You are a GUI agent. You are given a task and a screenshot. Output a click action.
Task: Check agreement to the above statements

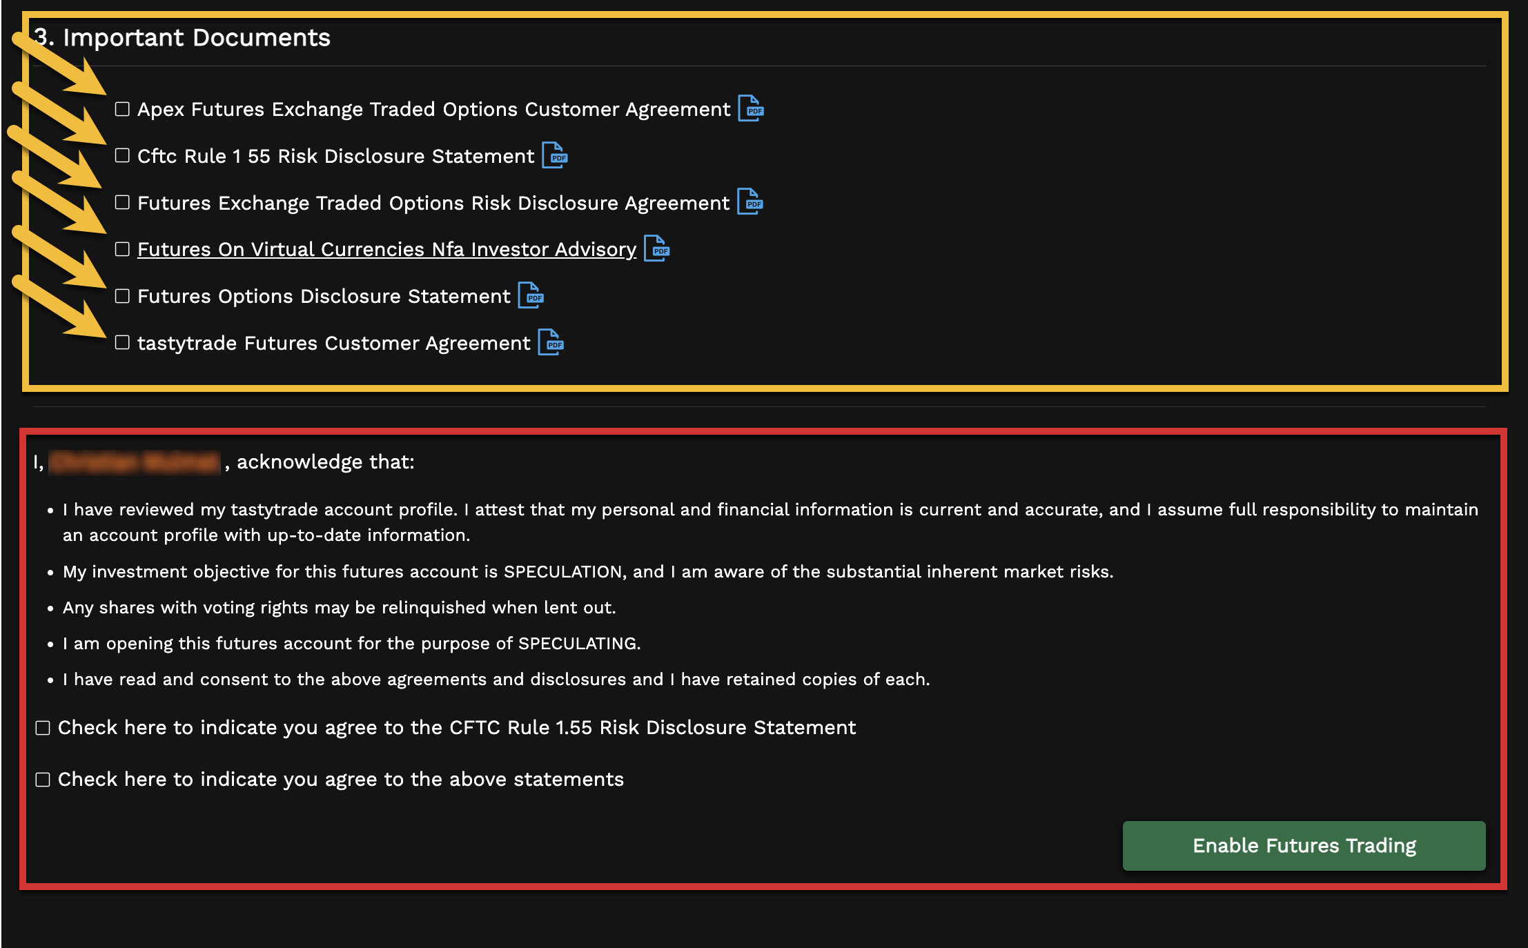coord(43,779)
